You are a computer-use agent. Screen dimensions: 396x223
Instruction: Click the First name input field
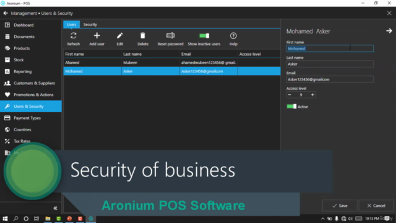[x=330, y=48]
